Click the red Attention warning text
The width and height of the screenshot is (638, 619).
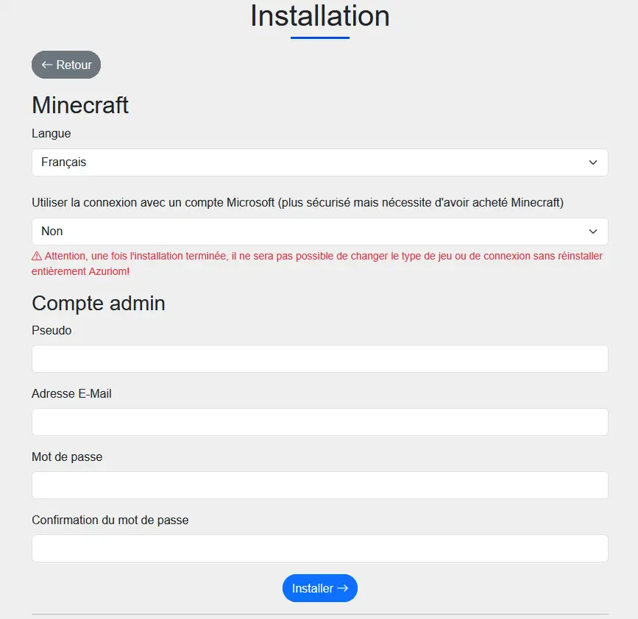324,257
